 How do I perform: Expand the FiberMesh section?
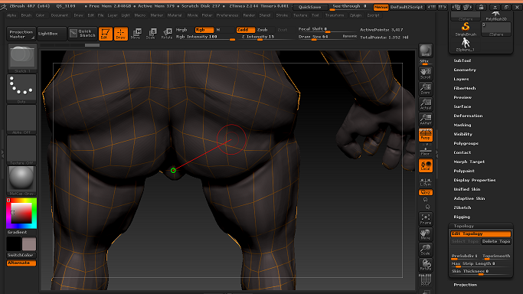[465, 88]
